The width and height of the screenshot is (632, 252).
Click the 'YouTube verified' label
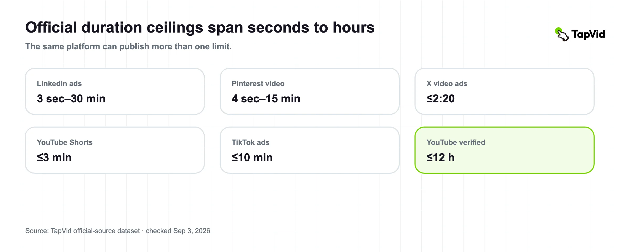pos(456,142)
